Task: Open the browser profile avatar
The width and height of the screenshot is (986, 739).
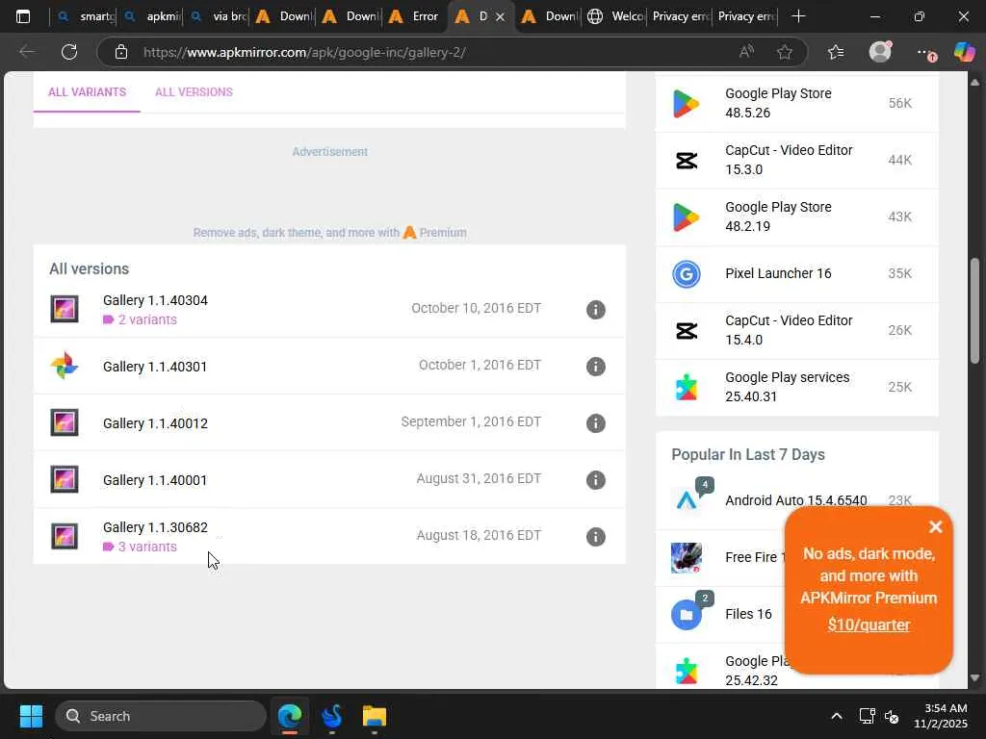Action: tap(880, 52)
